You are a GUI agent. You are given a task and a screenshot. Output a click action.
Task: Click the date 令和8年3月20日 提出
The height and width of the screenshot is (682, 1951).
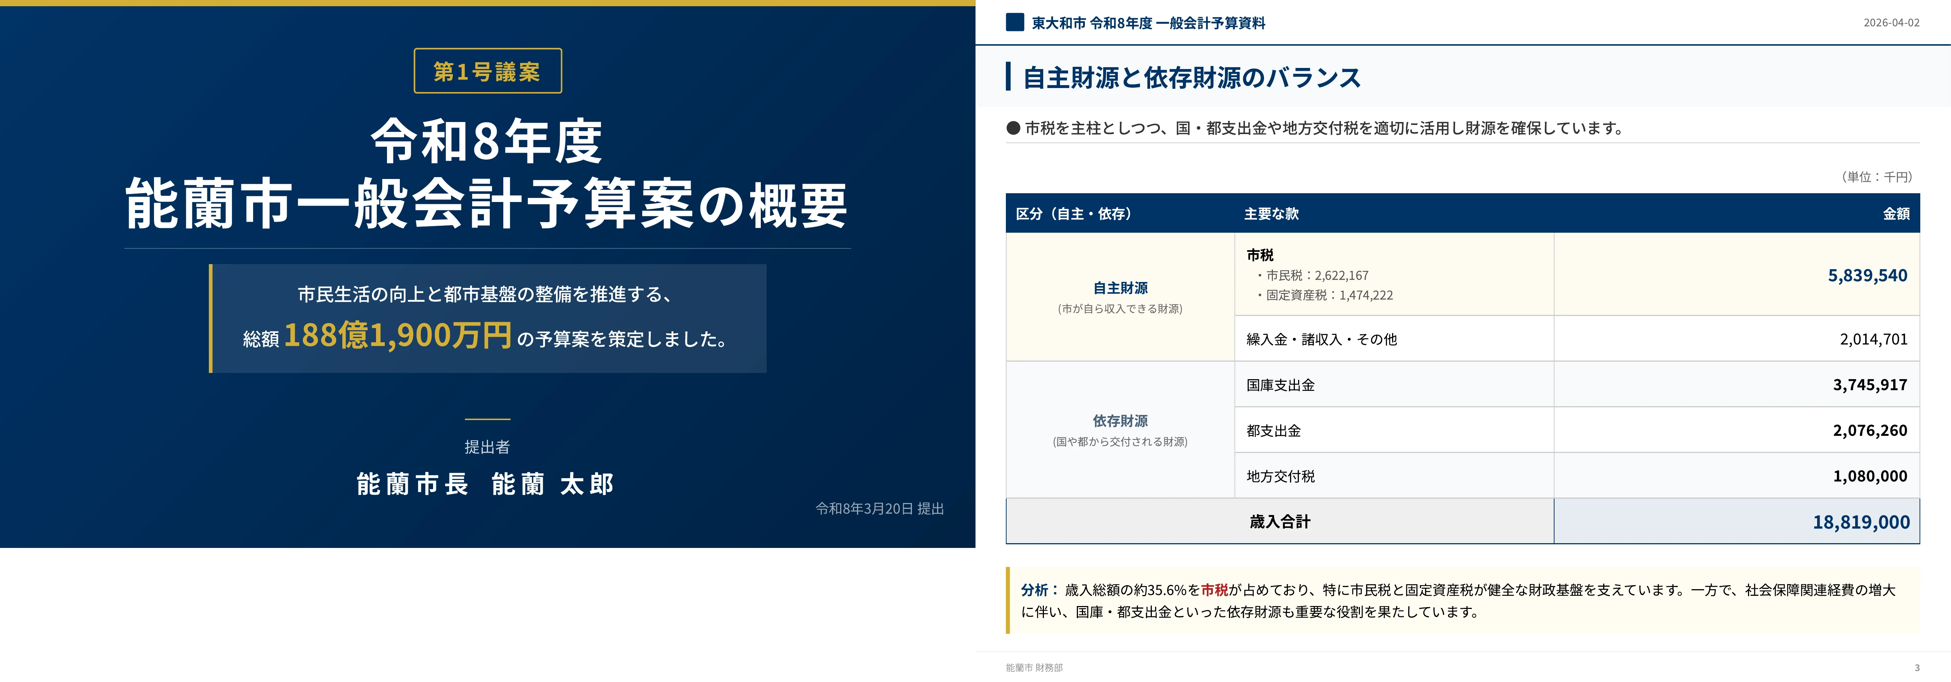879,509
